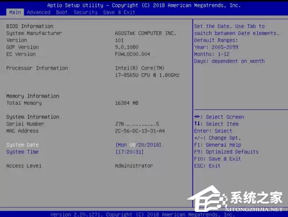Viewport: 288px width, 217px height.
Task: Open the Boot tab
Action: click(62, 12)
